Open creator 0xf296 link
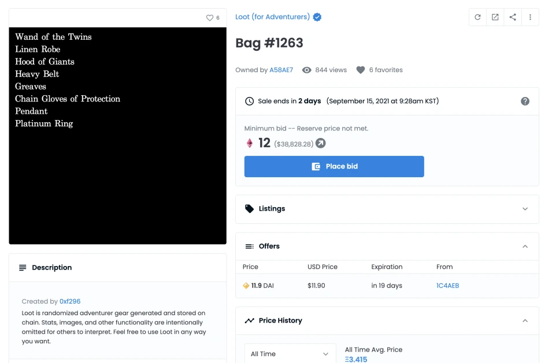Screen dimensions: 541x363 (x=70, y=301)
